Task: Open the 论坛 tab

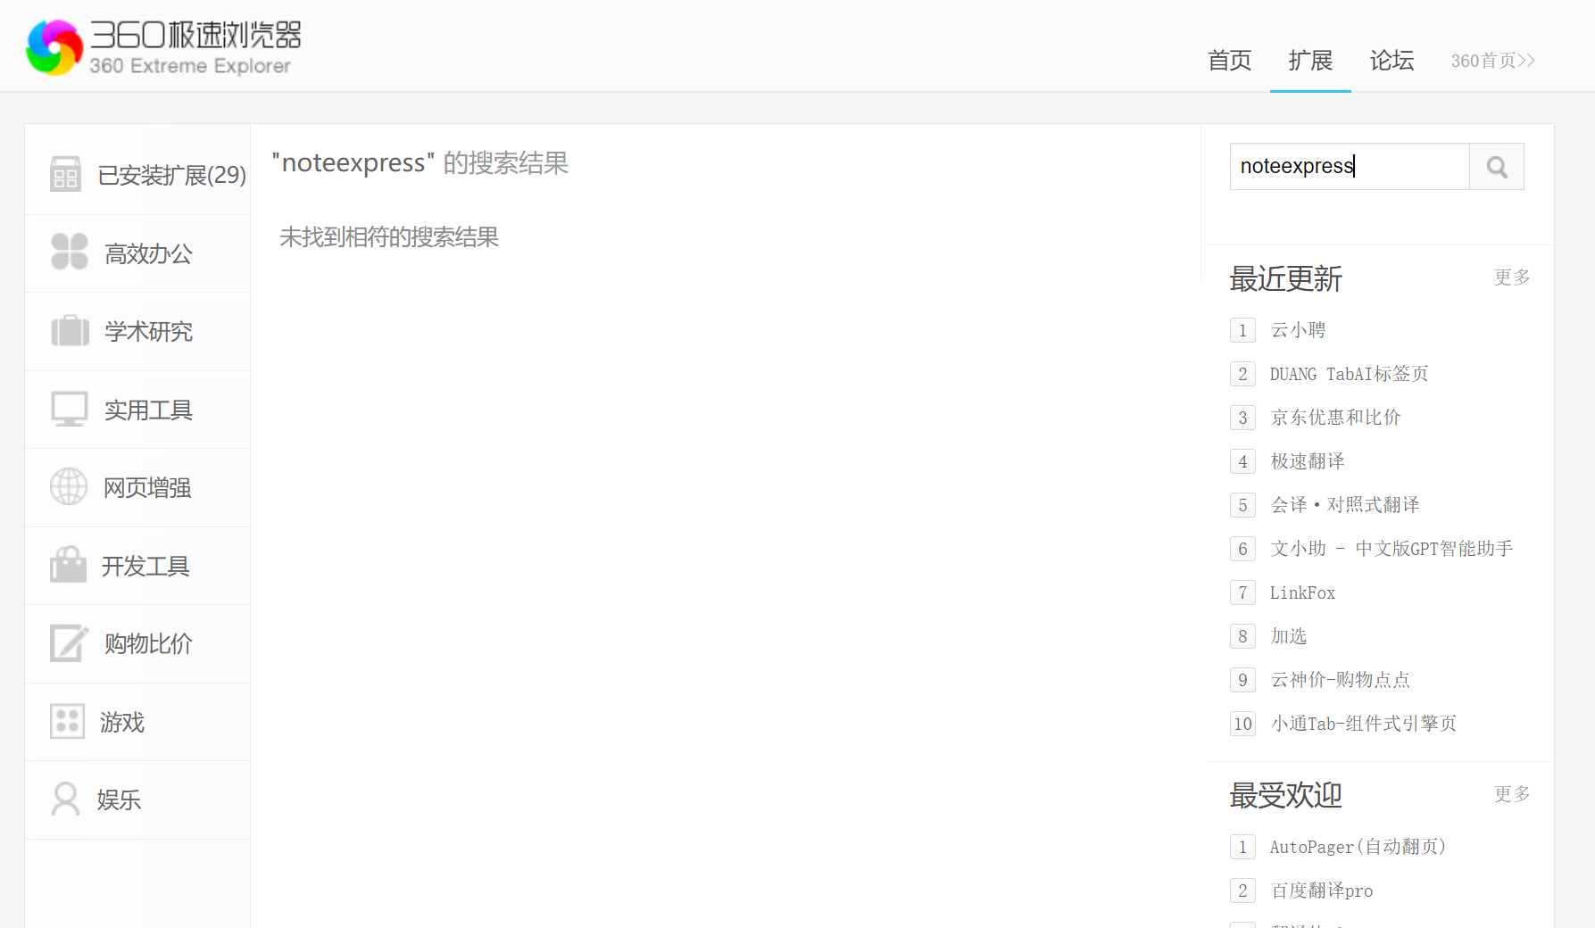Action: coord(1391,61)
